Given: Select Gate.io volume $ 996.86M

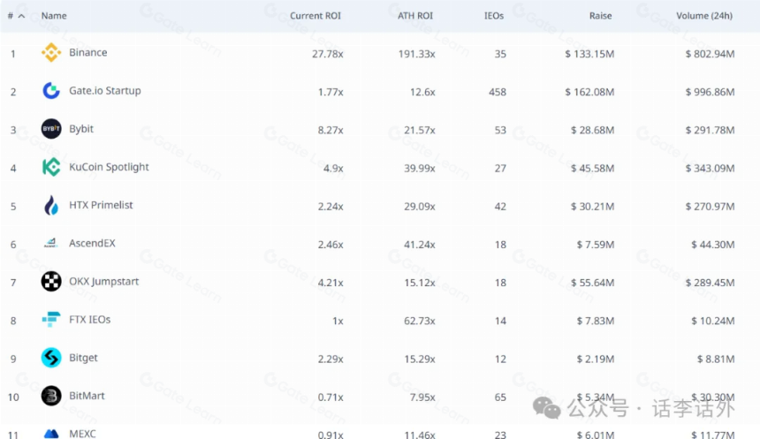Looking at the screenshot, I should point(710,92).
